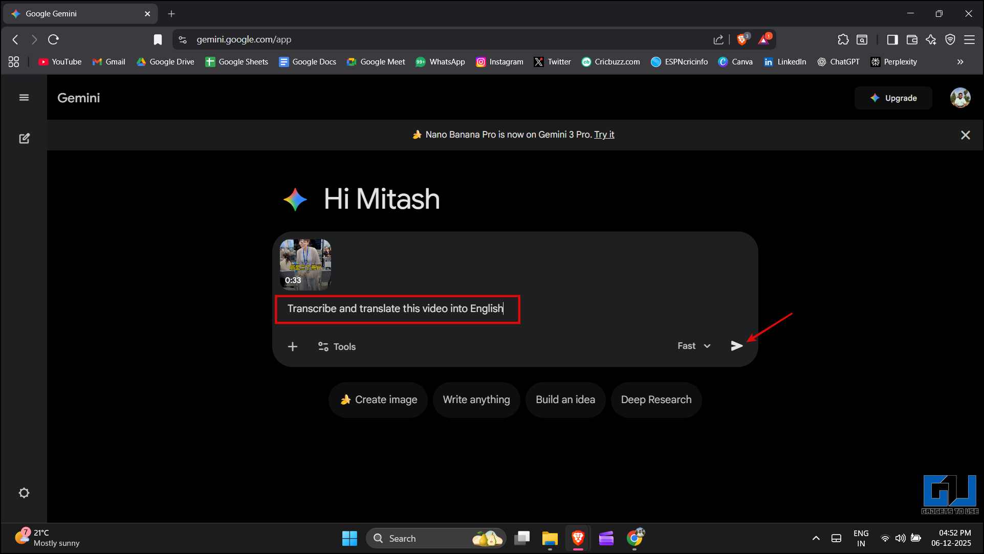Screen dimensions: 984x554
Task: Click the Upgrade button
Action: point(893,98)
